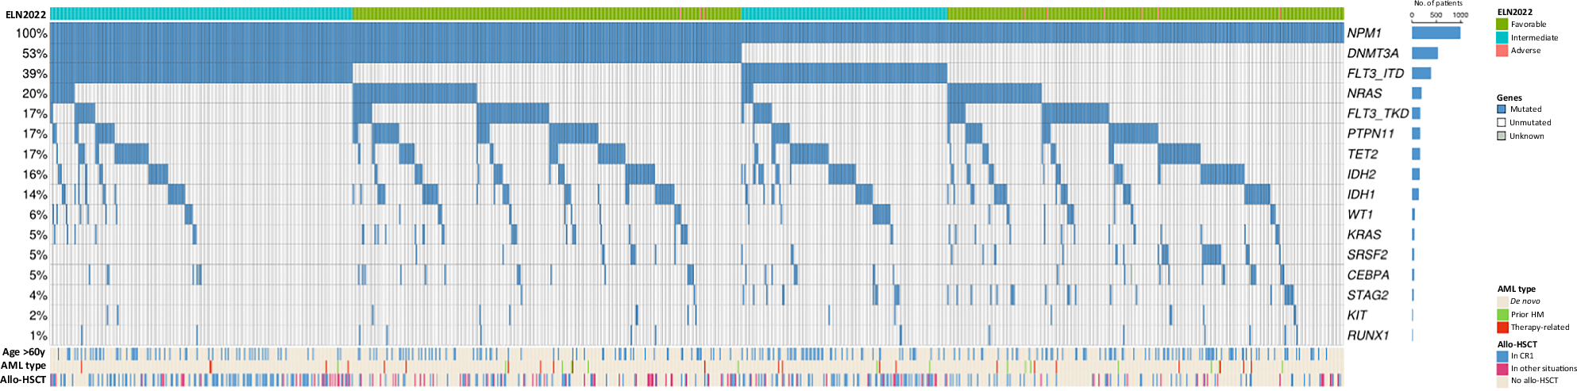Click the cyan Intermediate legend swatch

coord(1502,37)
